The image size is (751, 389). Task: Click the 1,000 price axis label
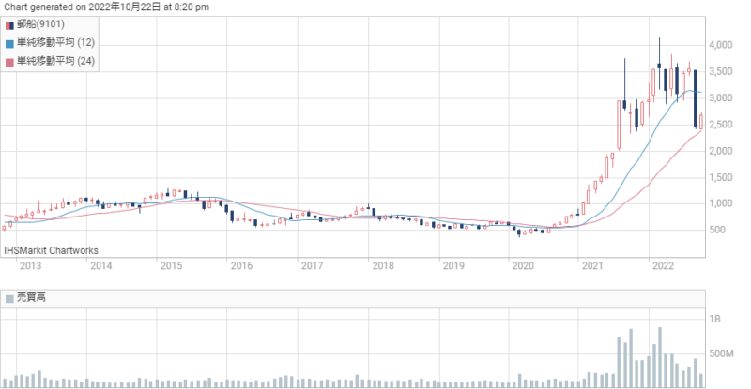pyautogui.click(x=721, y=203)
